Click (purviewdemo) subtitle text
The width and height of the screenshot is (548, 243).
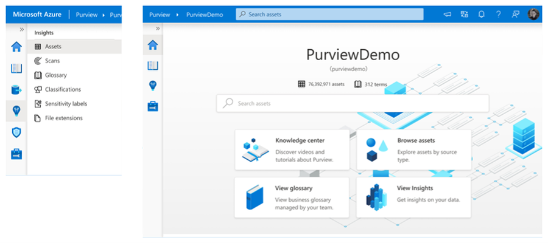pos(348,69)
